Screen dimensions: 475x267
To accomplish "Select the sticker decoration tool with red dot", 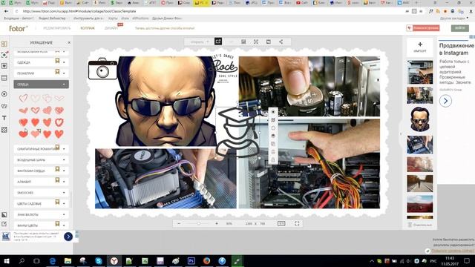I will coord(4,55).
